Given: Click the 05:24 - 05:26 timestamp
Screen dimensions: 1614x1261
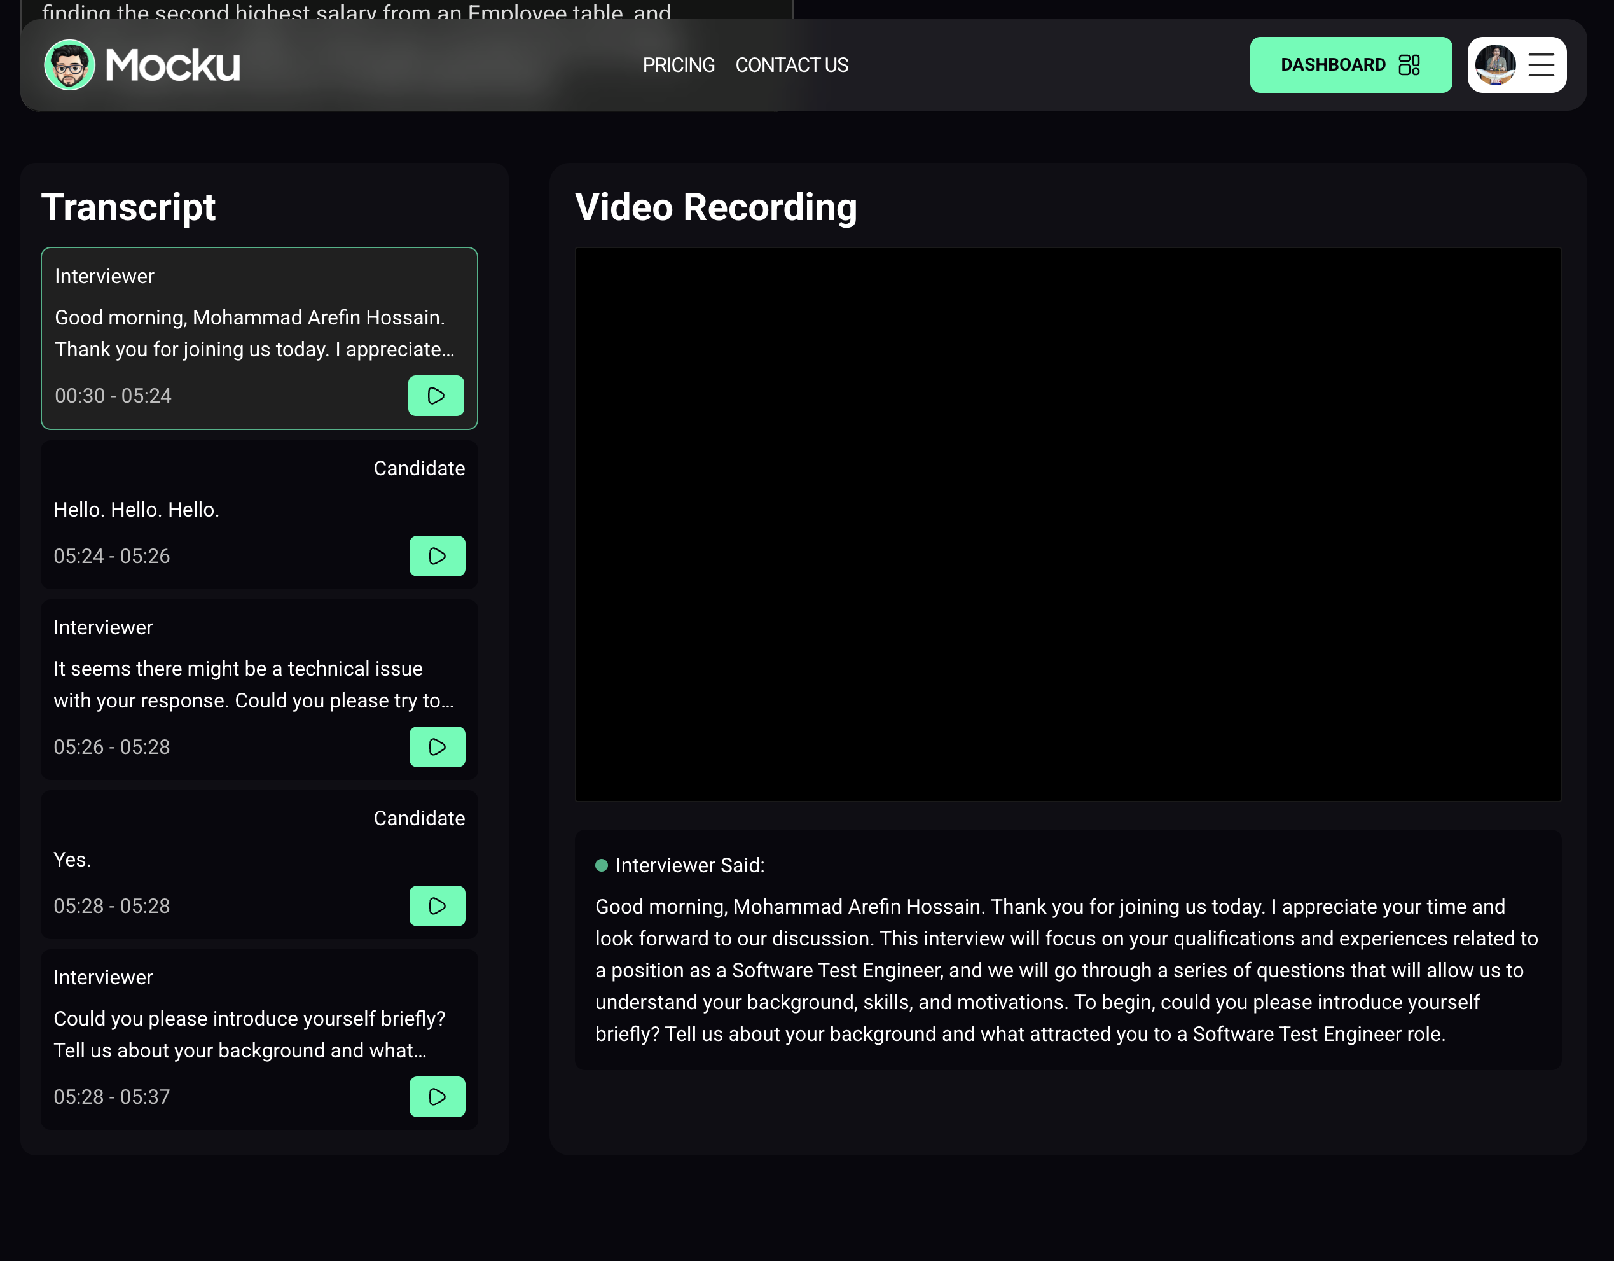Looking at the screenshot, I should coord(111,556).
